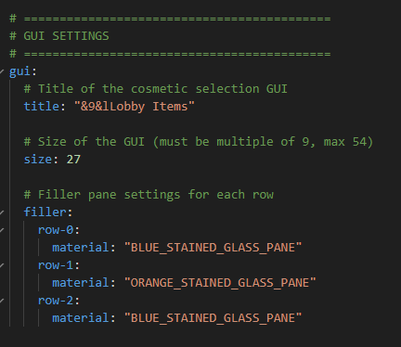Screen dimensions: 401x347
Task: Click the size value 27
Action: point(73,160)
